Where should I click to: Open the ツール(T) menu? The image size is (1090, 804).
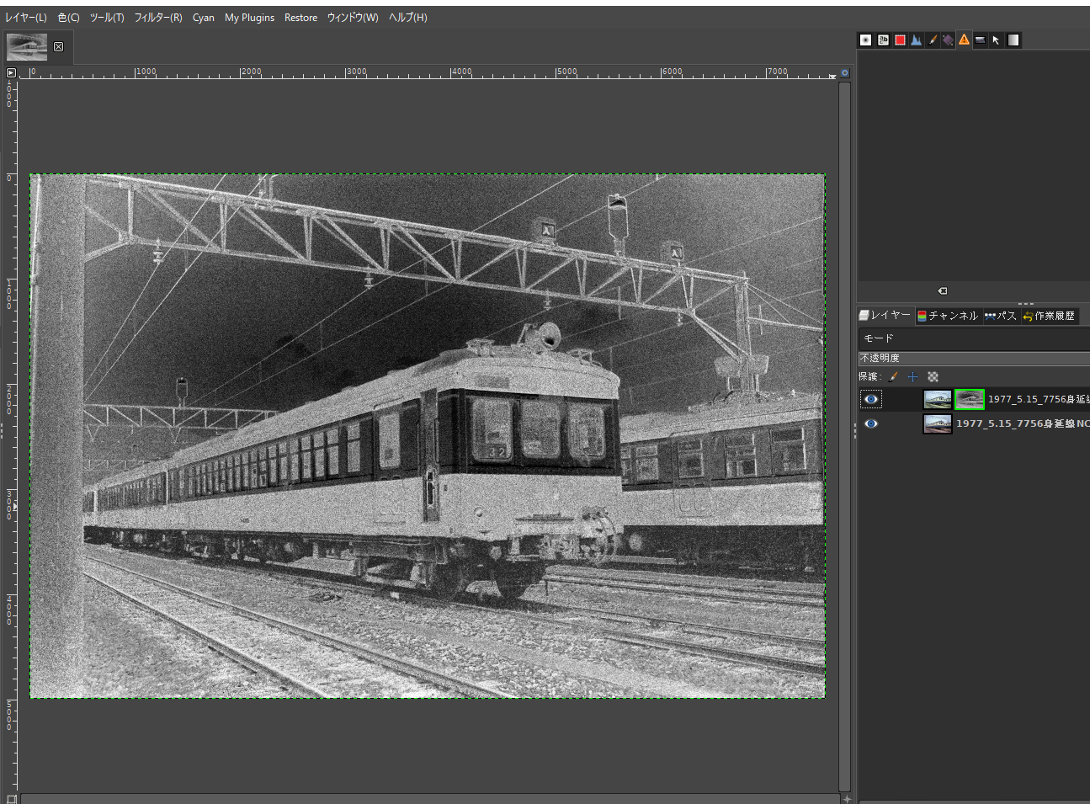107,18
